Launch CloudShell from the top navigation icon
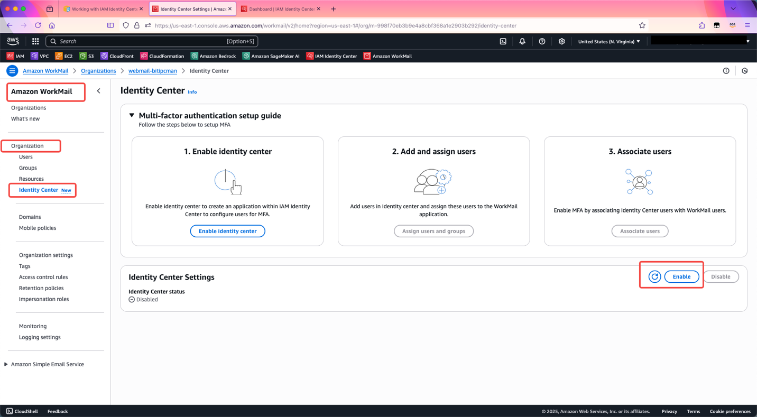Image resolution: width=757 pixels, height=417 pixels. point(503,41)
